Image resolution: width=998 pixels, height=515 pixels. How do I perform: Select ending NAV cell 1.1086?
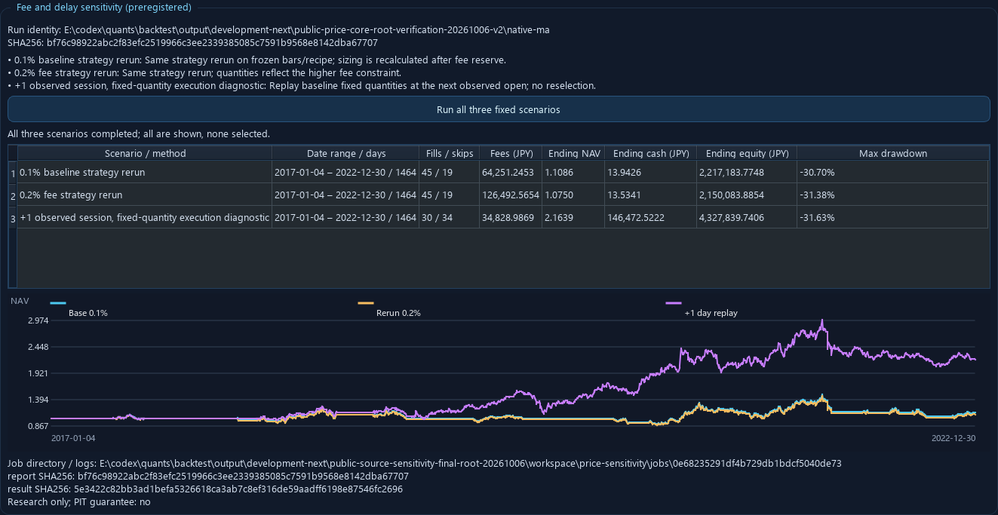(x=574, y=172)
